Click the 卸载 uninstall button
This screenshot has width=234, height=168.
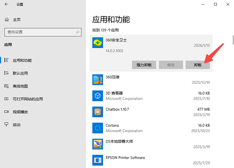click(x=198, y=65)
